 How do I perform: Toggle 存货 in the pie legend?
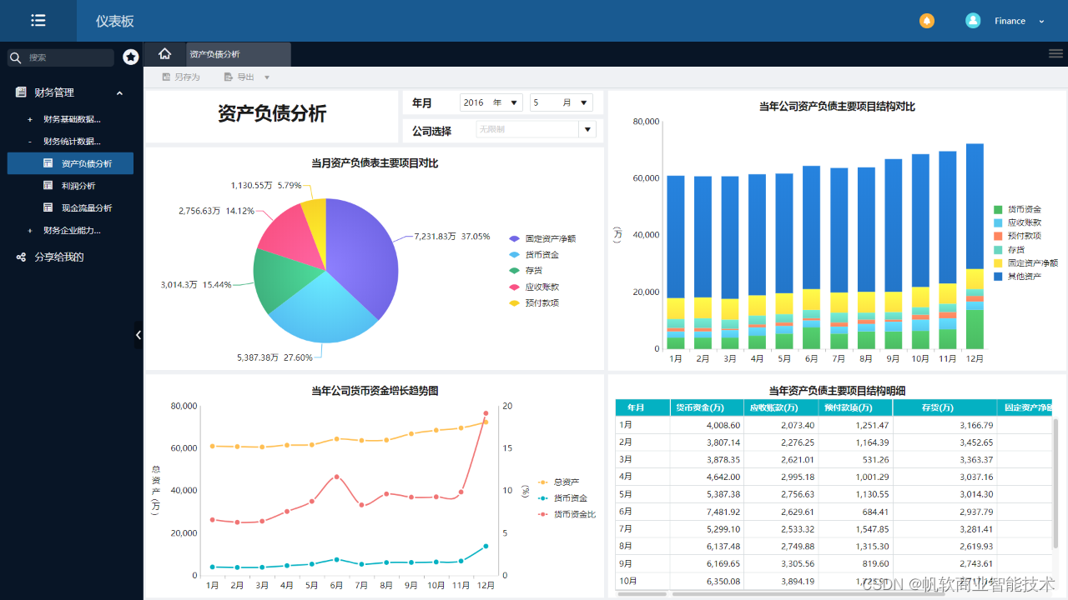(x=525, y=270)
